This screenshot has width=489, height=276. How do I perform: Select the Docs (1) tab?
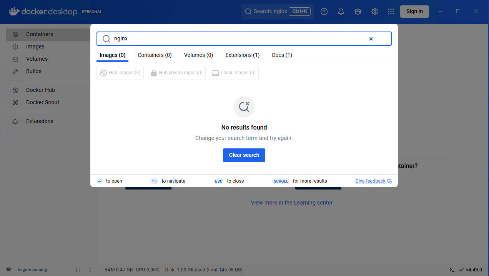[282, 55]
